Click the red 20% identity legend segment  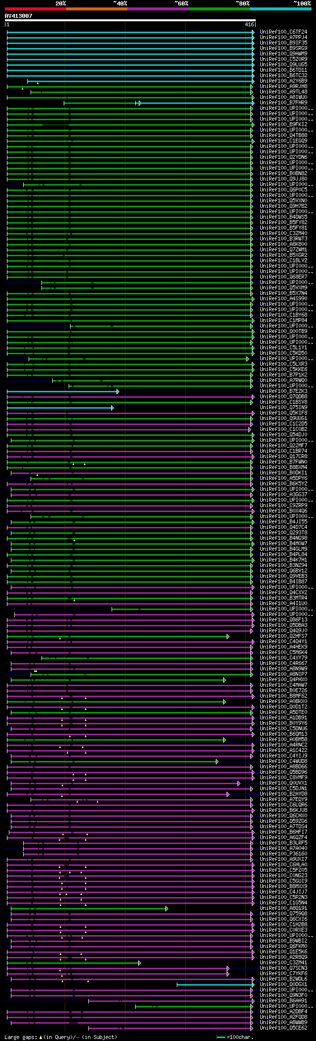(x=35, y=8)
